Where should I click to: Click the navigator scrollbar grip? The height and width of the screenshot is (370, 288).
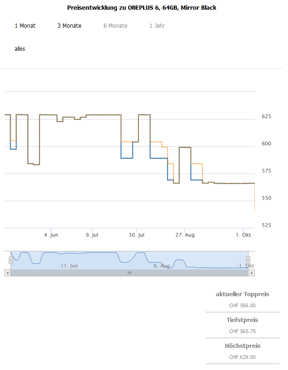pos(129,273)
